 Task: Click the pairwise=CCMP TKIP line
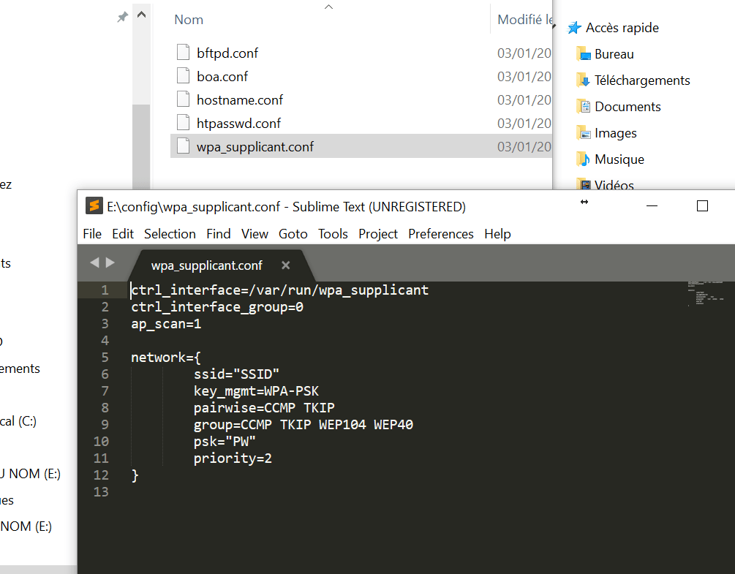(264, 408)
